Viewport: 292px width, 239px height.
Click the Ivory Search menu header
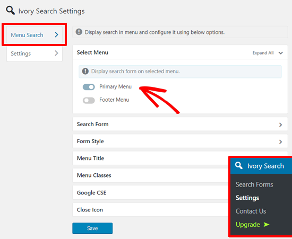pyautogui.click(x=261, y=166)
